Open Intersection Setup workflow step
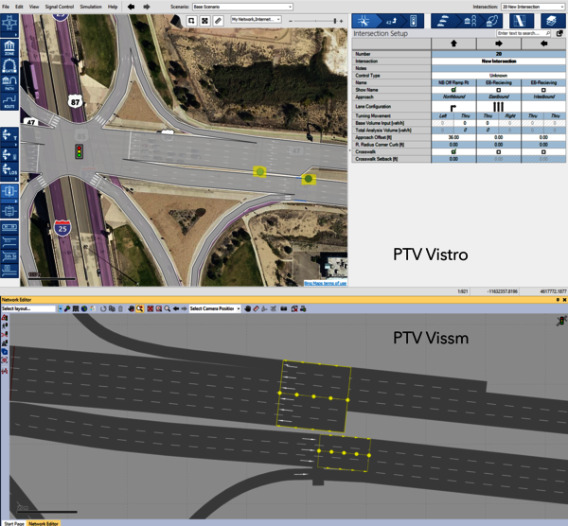This screenshot has height=526, width=568. click(x=365, y=21)
